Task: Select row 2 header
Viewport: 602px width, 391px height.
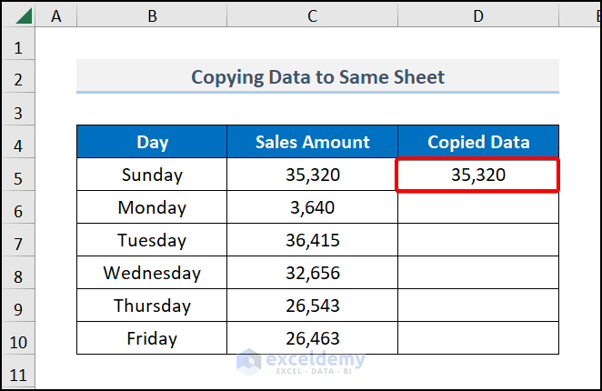Action: pos(20,77)
